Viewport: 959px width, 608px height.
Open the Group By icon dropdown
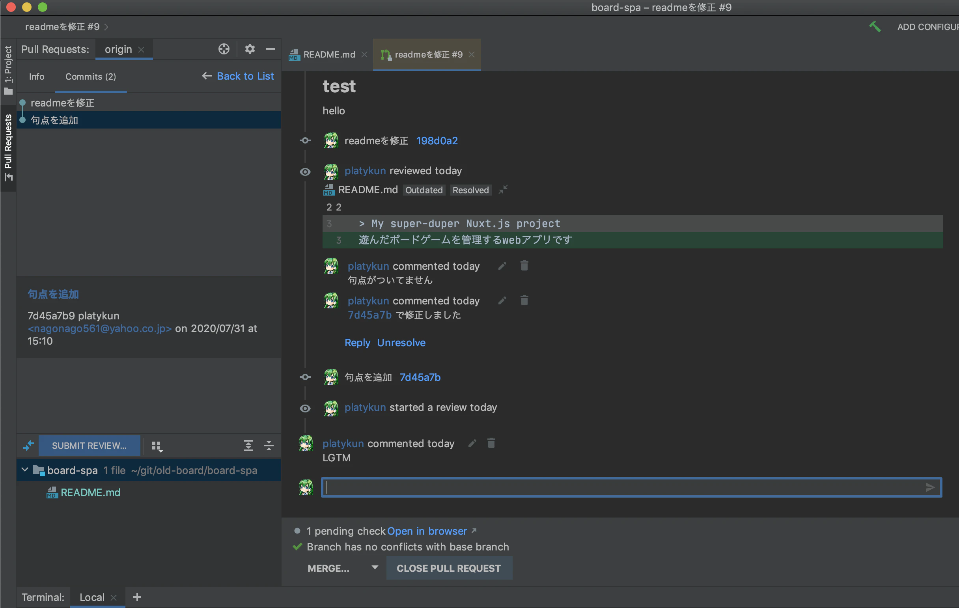tap(157, 446)
